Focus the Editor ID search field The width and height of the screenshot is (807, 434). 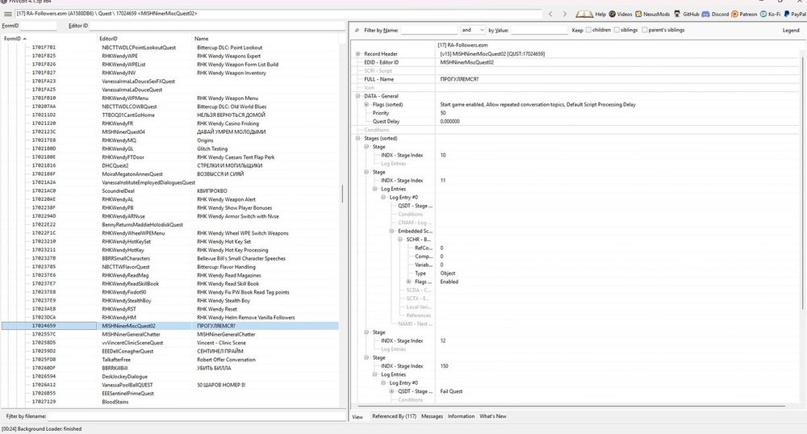click(217, 25)
